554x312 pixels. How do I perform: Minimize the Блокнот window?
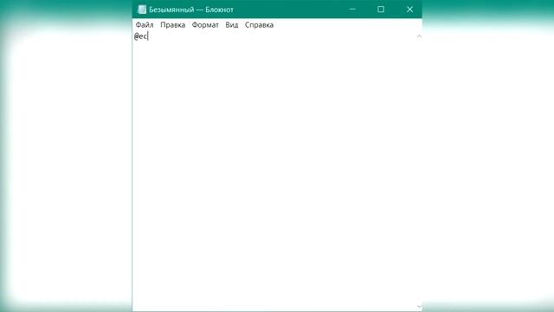pos(352,10)
